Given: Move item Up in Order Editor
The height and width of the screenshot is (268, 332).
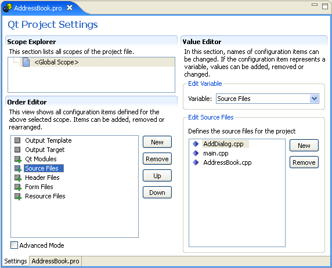Looking at the screenshot, I should point(157,176).
